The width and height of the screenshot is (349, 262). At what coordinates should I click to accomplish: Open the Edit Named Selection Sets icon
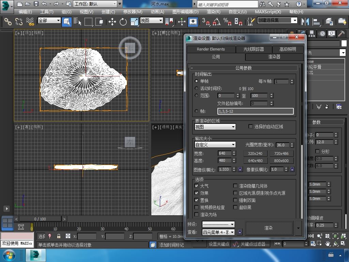click(251, 21)
